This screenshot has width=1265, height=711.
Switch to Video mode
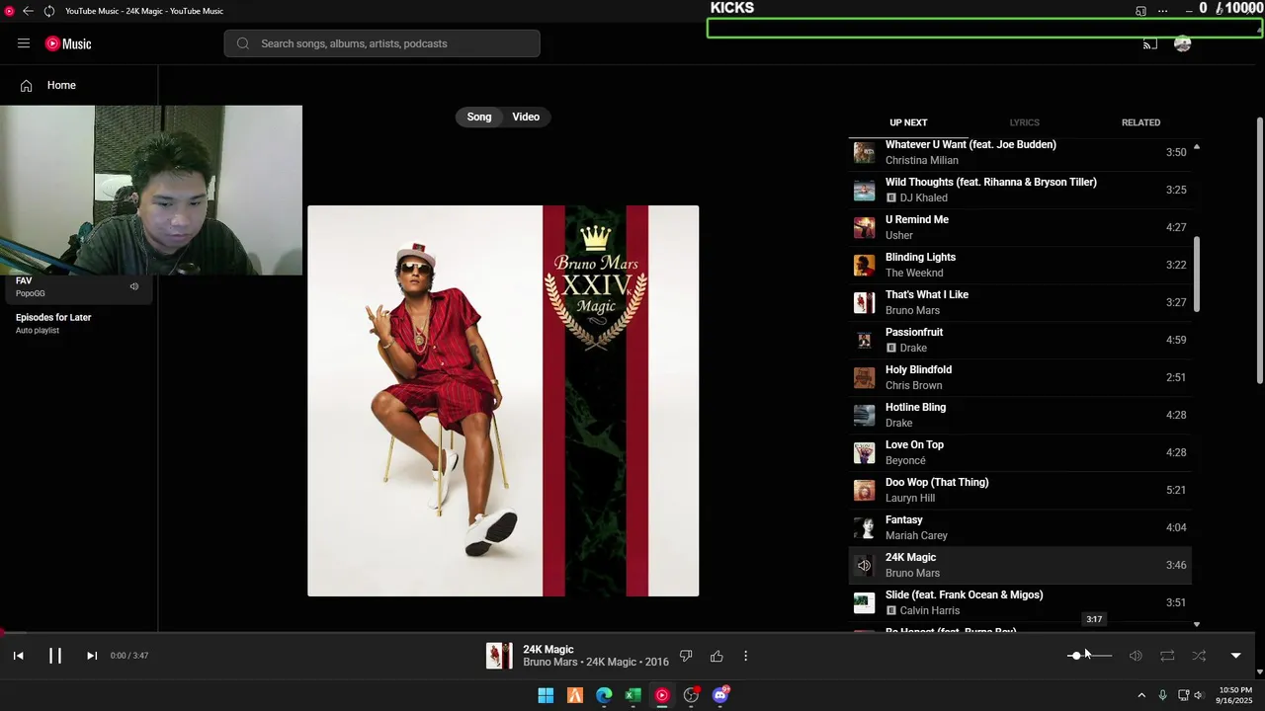[x=526, y=117]
